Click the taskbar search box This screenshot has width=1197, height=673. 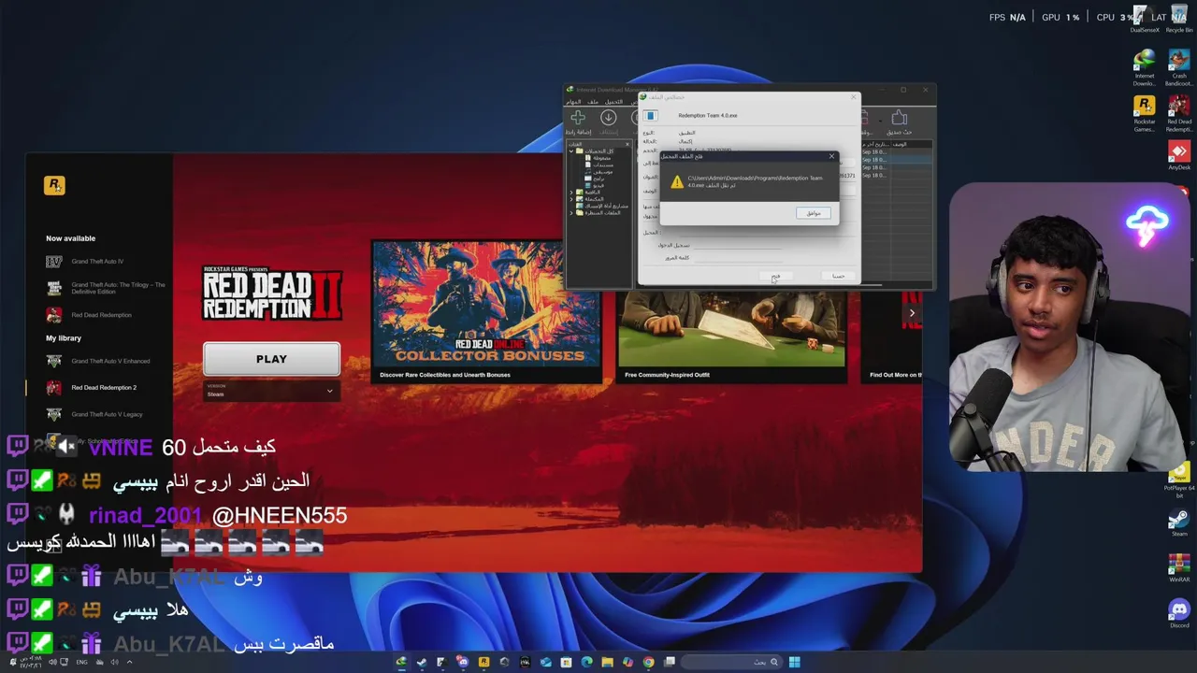click(x=731, y=662)
